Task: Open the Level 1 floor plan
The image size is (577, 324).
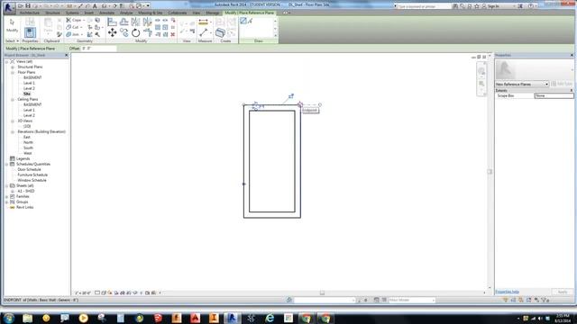Action: tap(29, 83)
